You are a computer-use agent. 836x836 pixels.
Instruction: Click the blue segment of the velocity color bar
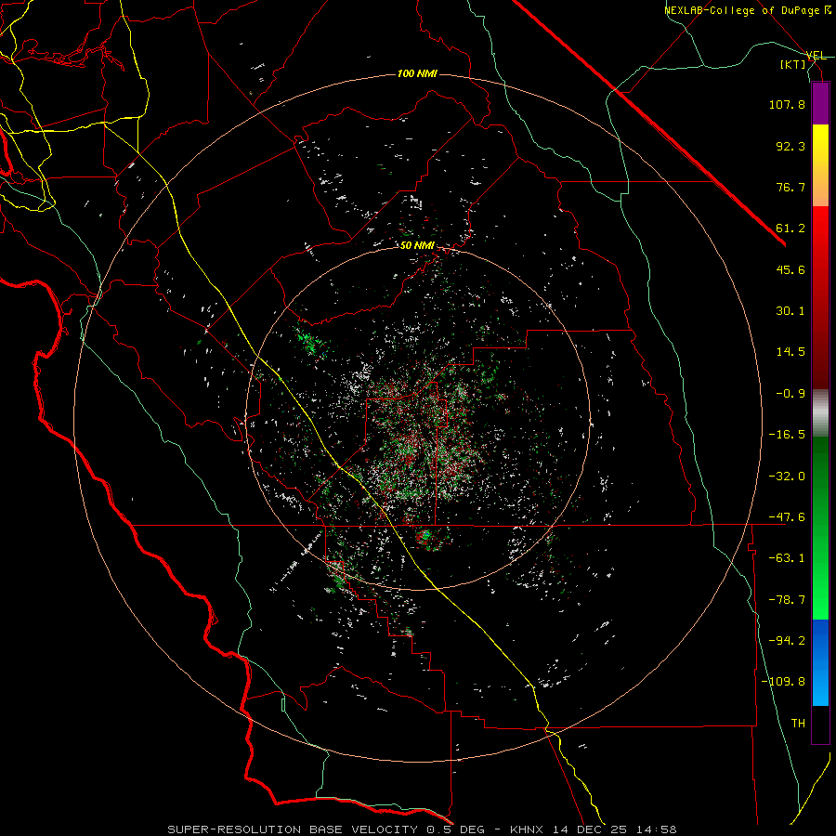(x=820, y=662)
